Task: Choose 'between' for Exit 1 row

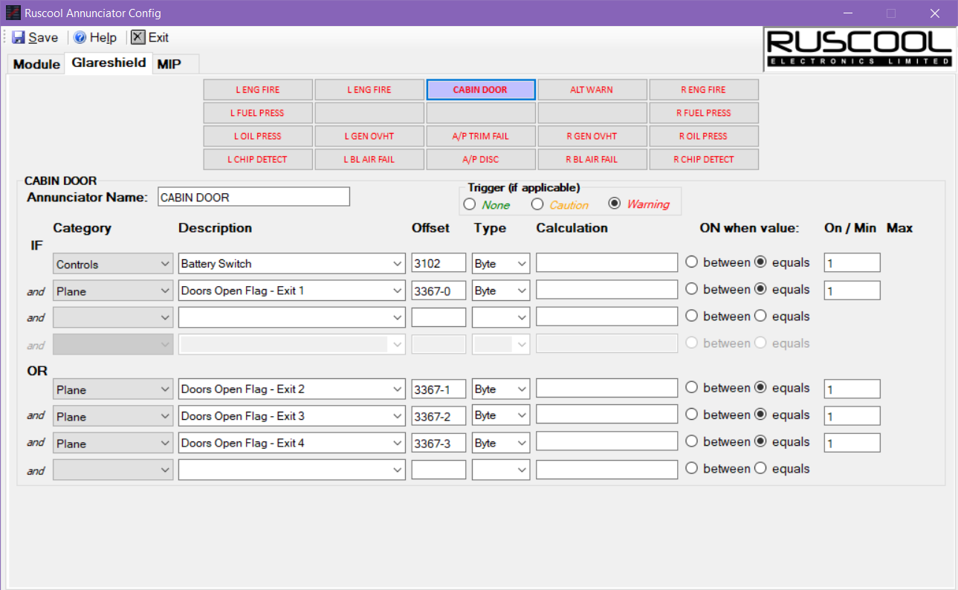Action: tap(692, 289)
